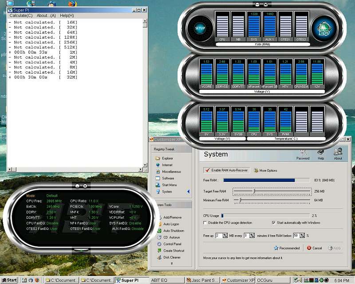Click the Apply button in Customizer XP
The width and height of the screenshot is (355, 284).
[x=335, y=248]
